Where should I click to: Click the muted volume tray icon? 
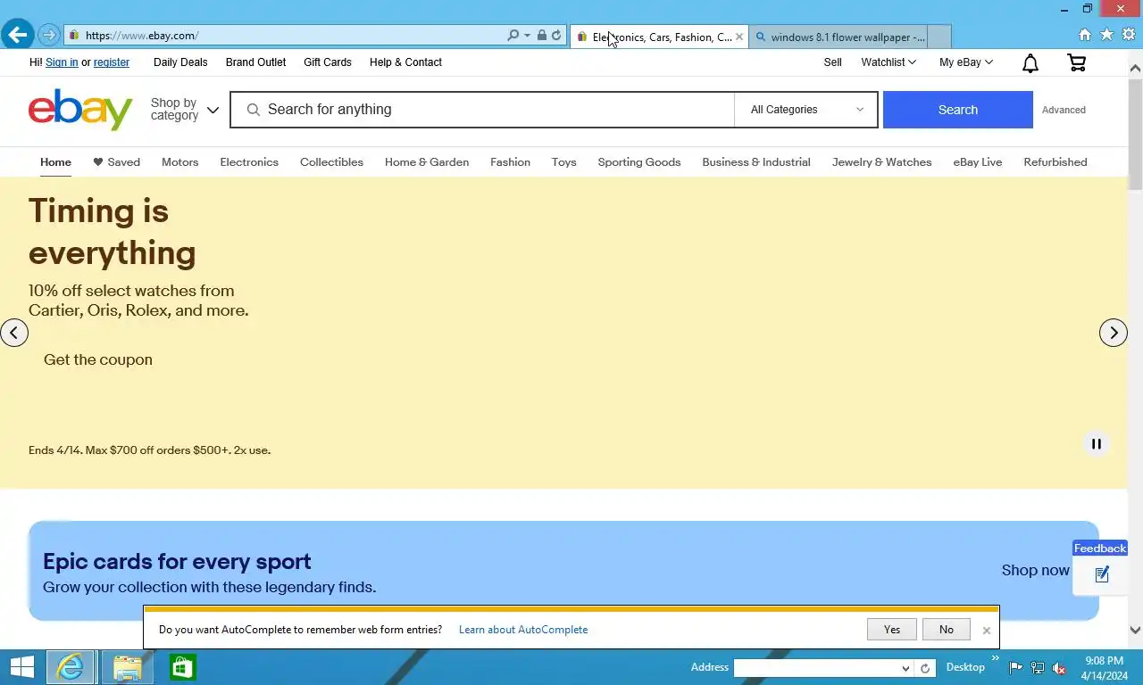[x=1059, y=668]
